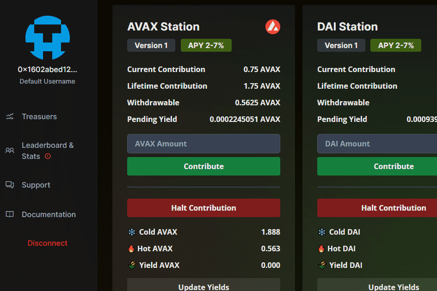
Task: Click the red alert icon beside Stats
Action: (x=48, y=156)
